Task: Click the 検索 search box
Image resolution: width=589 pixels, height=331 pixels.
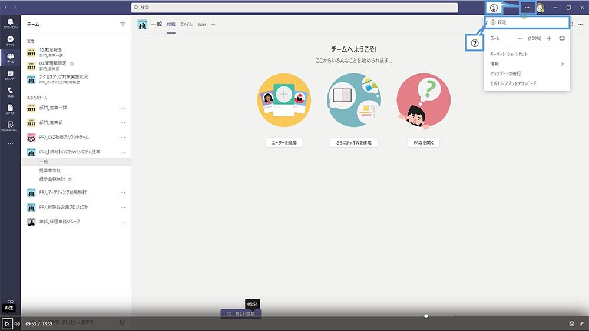Action: pyautogui.click(x=294, y=8)
